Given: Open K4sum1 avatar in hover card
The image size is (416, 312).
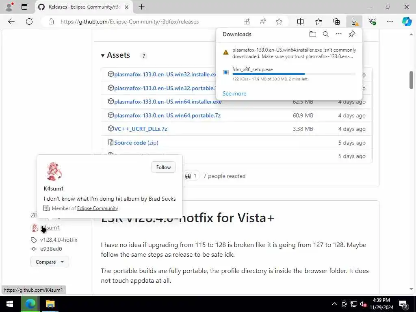Looking at the screenshot, I should [x=54, y=171].
